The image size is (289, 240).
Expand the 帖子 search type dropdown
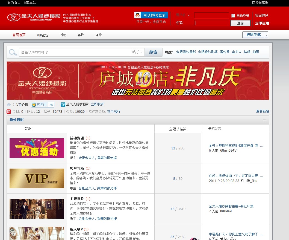pos(137,52)
